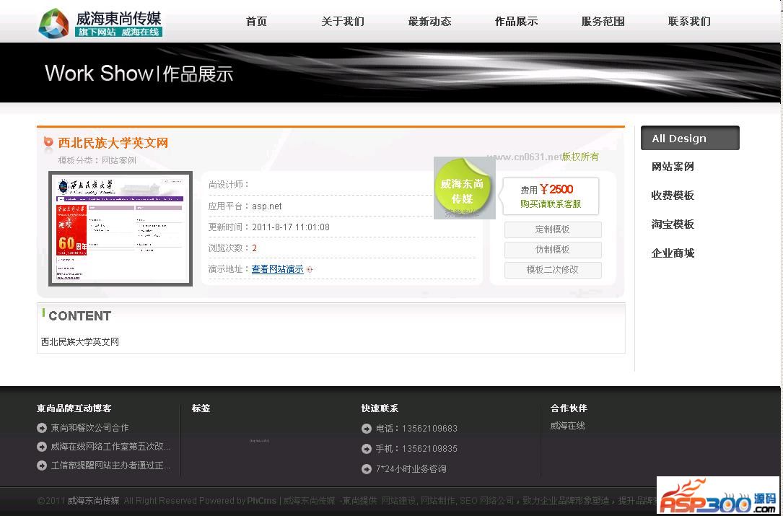783x516 pixels.
Task: Click the phone number 电话：13562109683
Action: (x=416, y=429)
